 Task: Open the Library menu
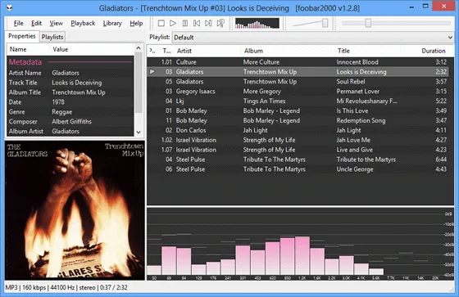pyautogui.click(x=112, y=24)
